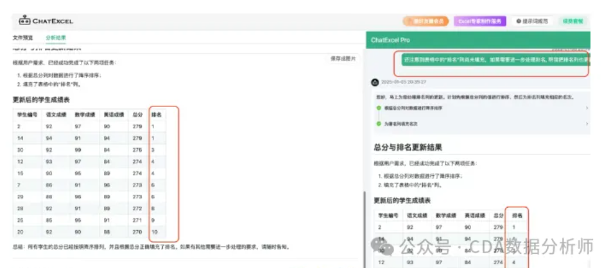The height and width of the screenshot is (268, 611).
Task: Click the green user message bubble in chat
Action: pos(496,60)
